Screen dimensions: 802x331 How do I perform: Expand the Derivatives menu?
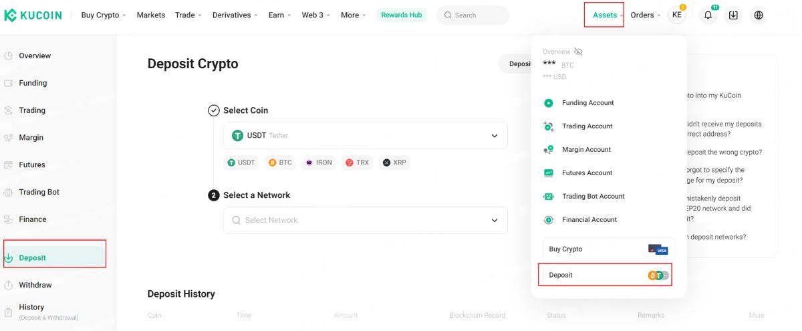pyautogui.click(x=235, y=15)
